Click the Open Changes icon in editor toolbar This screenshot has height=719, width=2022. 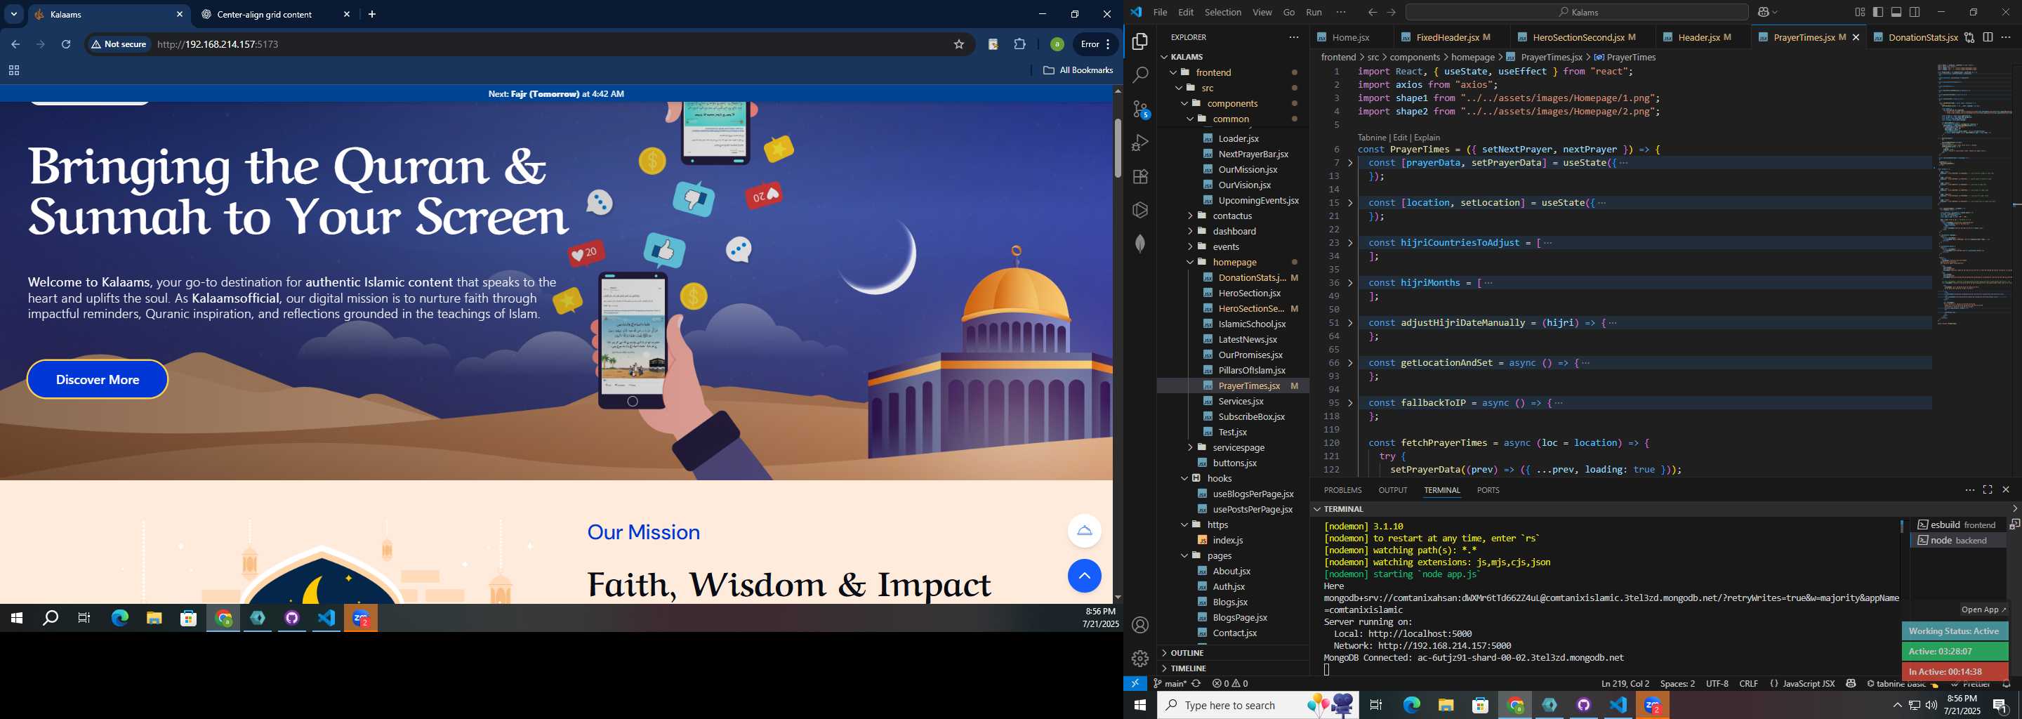pos(1969,37)
